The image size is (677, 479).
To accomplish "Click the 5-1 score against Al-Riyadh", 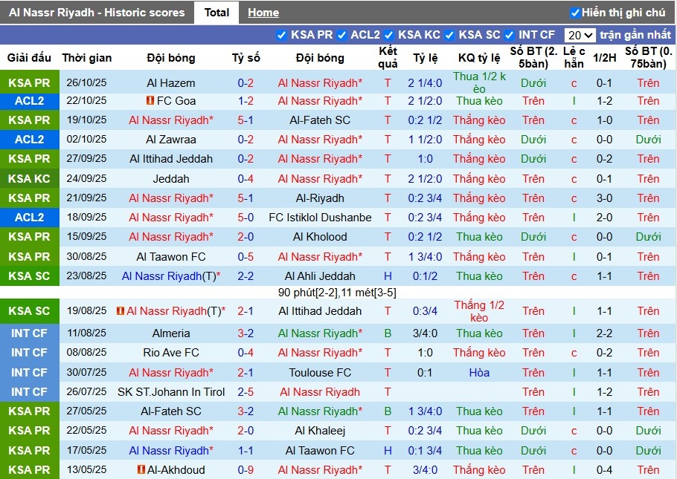I will [x=246, y=198].
